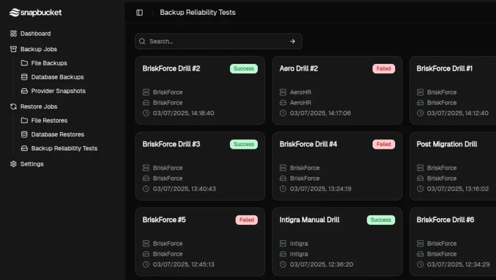Click the Backup Jobs archive icon

pyautogui.click(x=13, y=49)
